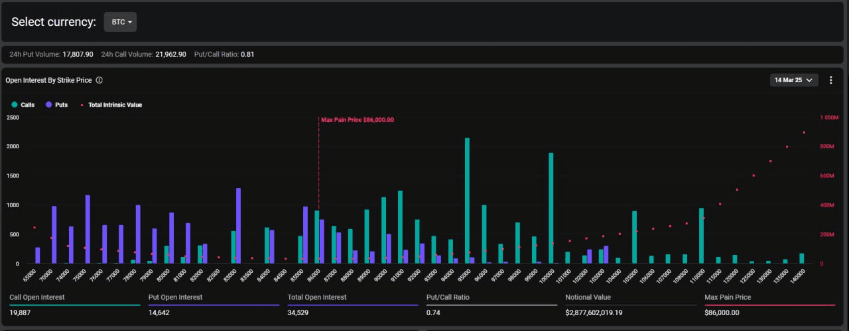The width and height of the screenshot is (849, 331).
Task: Click the Call Open Interest summary card
Action: 73,305
